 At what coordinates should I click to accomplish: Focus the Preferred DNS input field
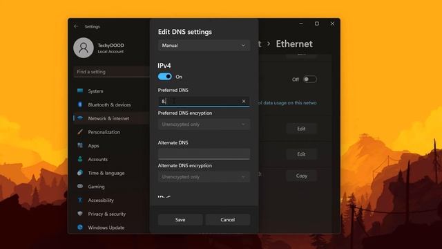[204, 101]
